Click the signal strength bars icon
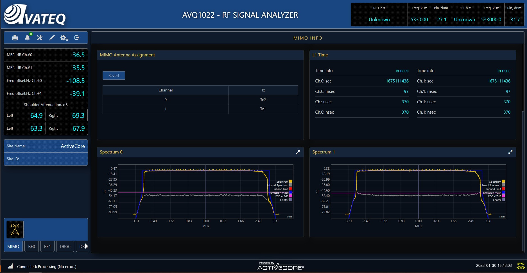Viewport: 527px width, 273px height. coord(10,266)
